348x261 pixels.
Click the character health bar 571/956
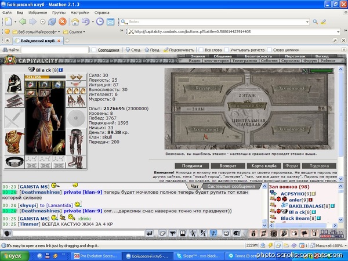tap(45, 77)
